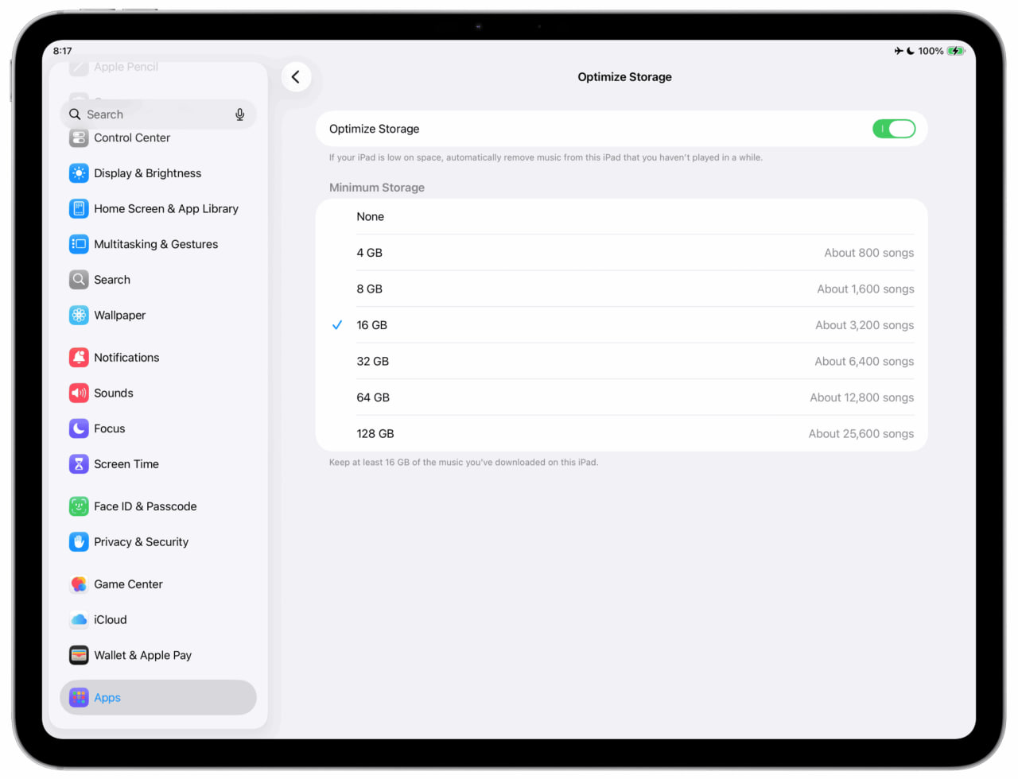Open Wallet & Apple Pay settings
The image size is (1018, 779).
point(142,656)
